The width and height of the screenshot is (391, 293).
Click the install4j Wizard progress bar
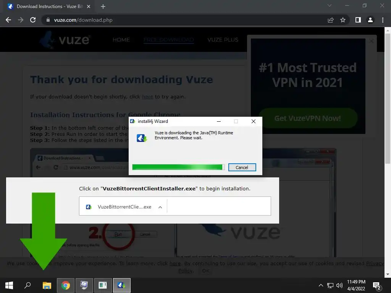pyautogui.click(x=178, y=167)
